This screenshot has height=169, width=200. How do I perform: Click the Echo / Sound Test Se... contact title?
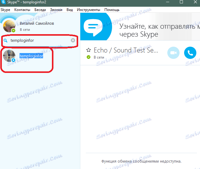tap(126, 50)
